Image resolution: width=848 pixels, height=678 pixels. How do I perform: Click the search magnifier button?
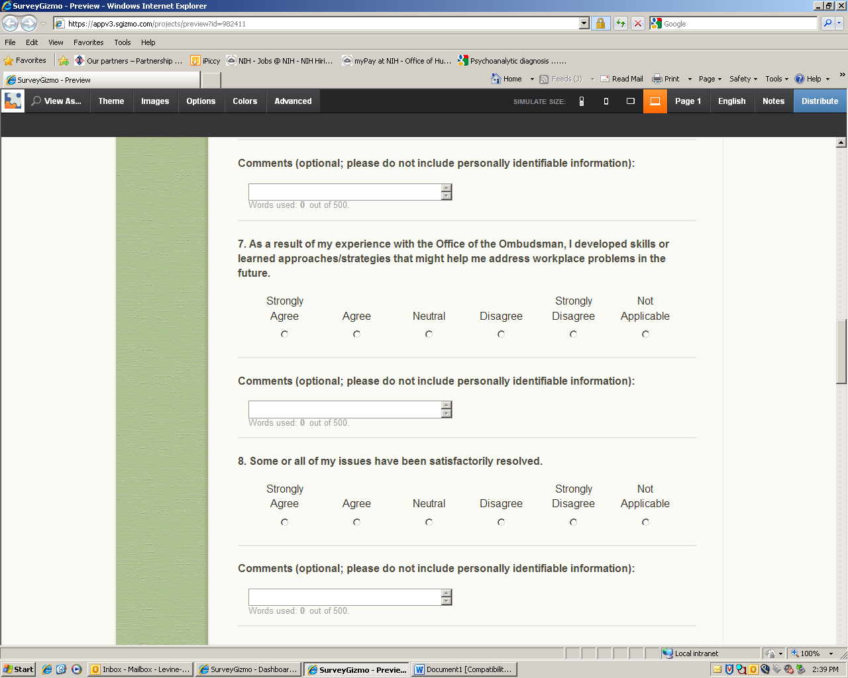coord(827,23)
